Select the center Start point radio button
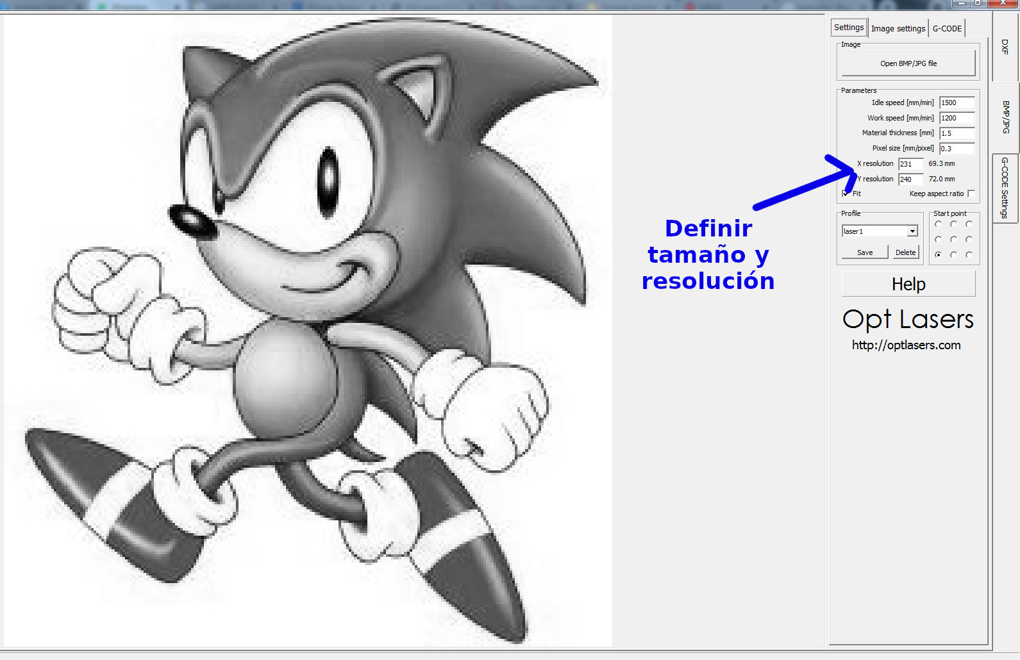 tap(953, 240)
